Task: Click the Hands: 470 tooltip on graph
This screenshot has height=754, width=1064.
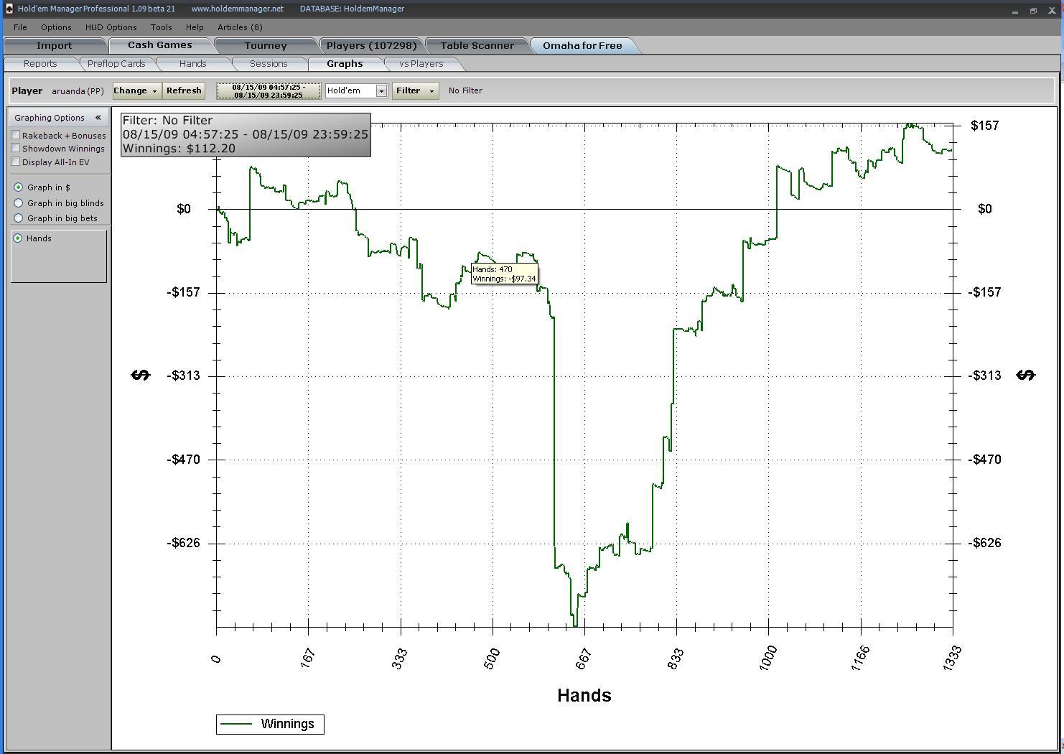Action: pyautogui.click(x=504, y=274)
